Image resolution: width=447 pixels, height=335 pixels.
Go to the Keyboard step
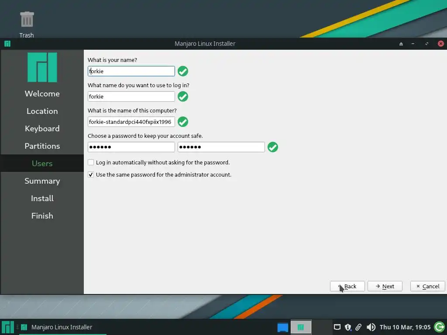tap(42, 129)
